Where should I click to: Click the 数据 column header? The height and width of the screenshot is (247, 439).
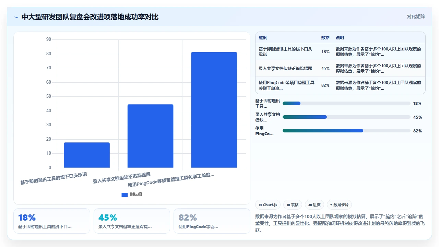tap(325, 38)
